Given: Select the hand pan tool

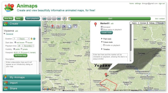Looking at the screenshot, I should 75,26.
